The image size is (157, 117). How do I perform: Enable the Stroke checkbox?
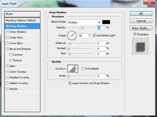[7, 89]
